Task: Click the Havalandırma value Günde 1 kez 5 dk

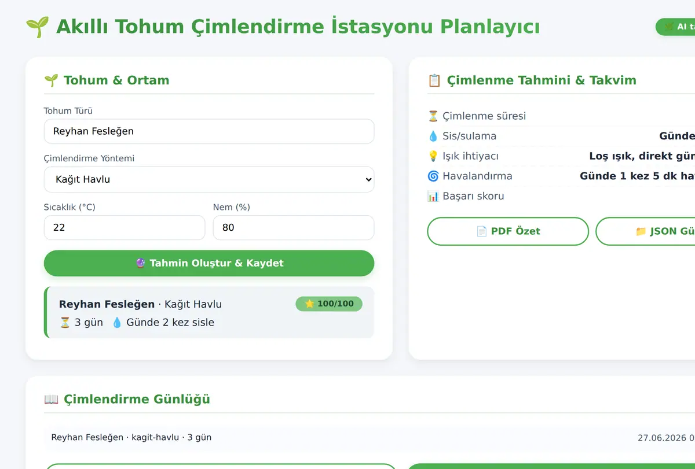Action: pos(637,176)
